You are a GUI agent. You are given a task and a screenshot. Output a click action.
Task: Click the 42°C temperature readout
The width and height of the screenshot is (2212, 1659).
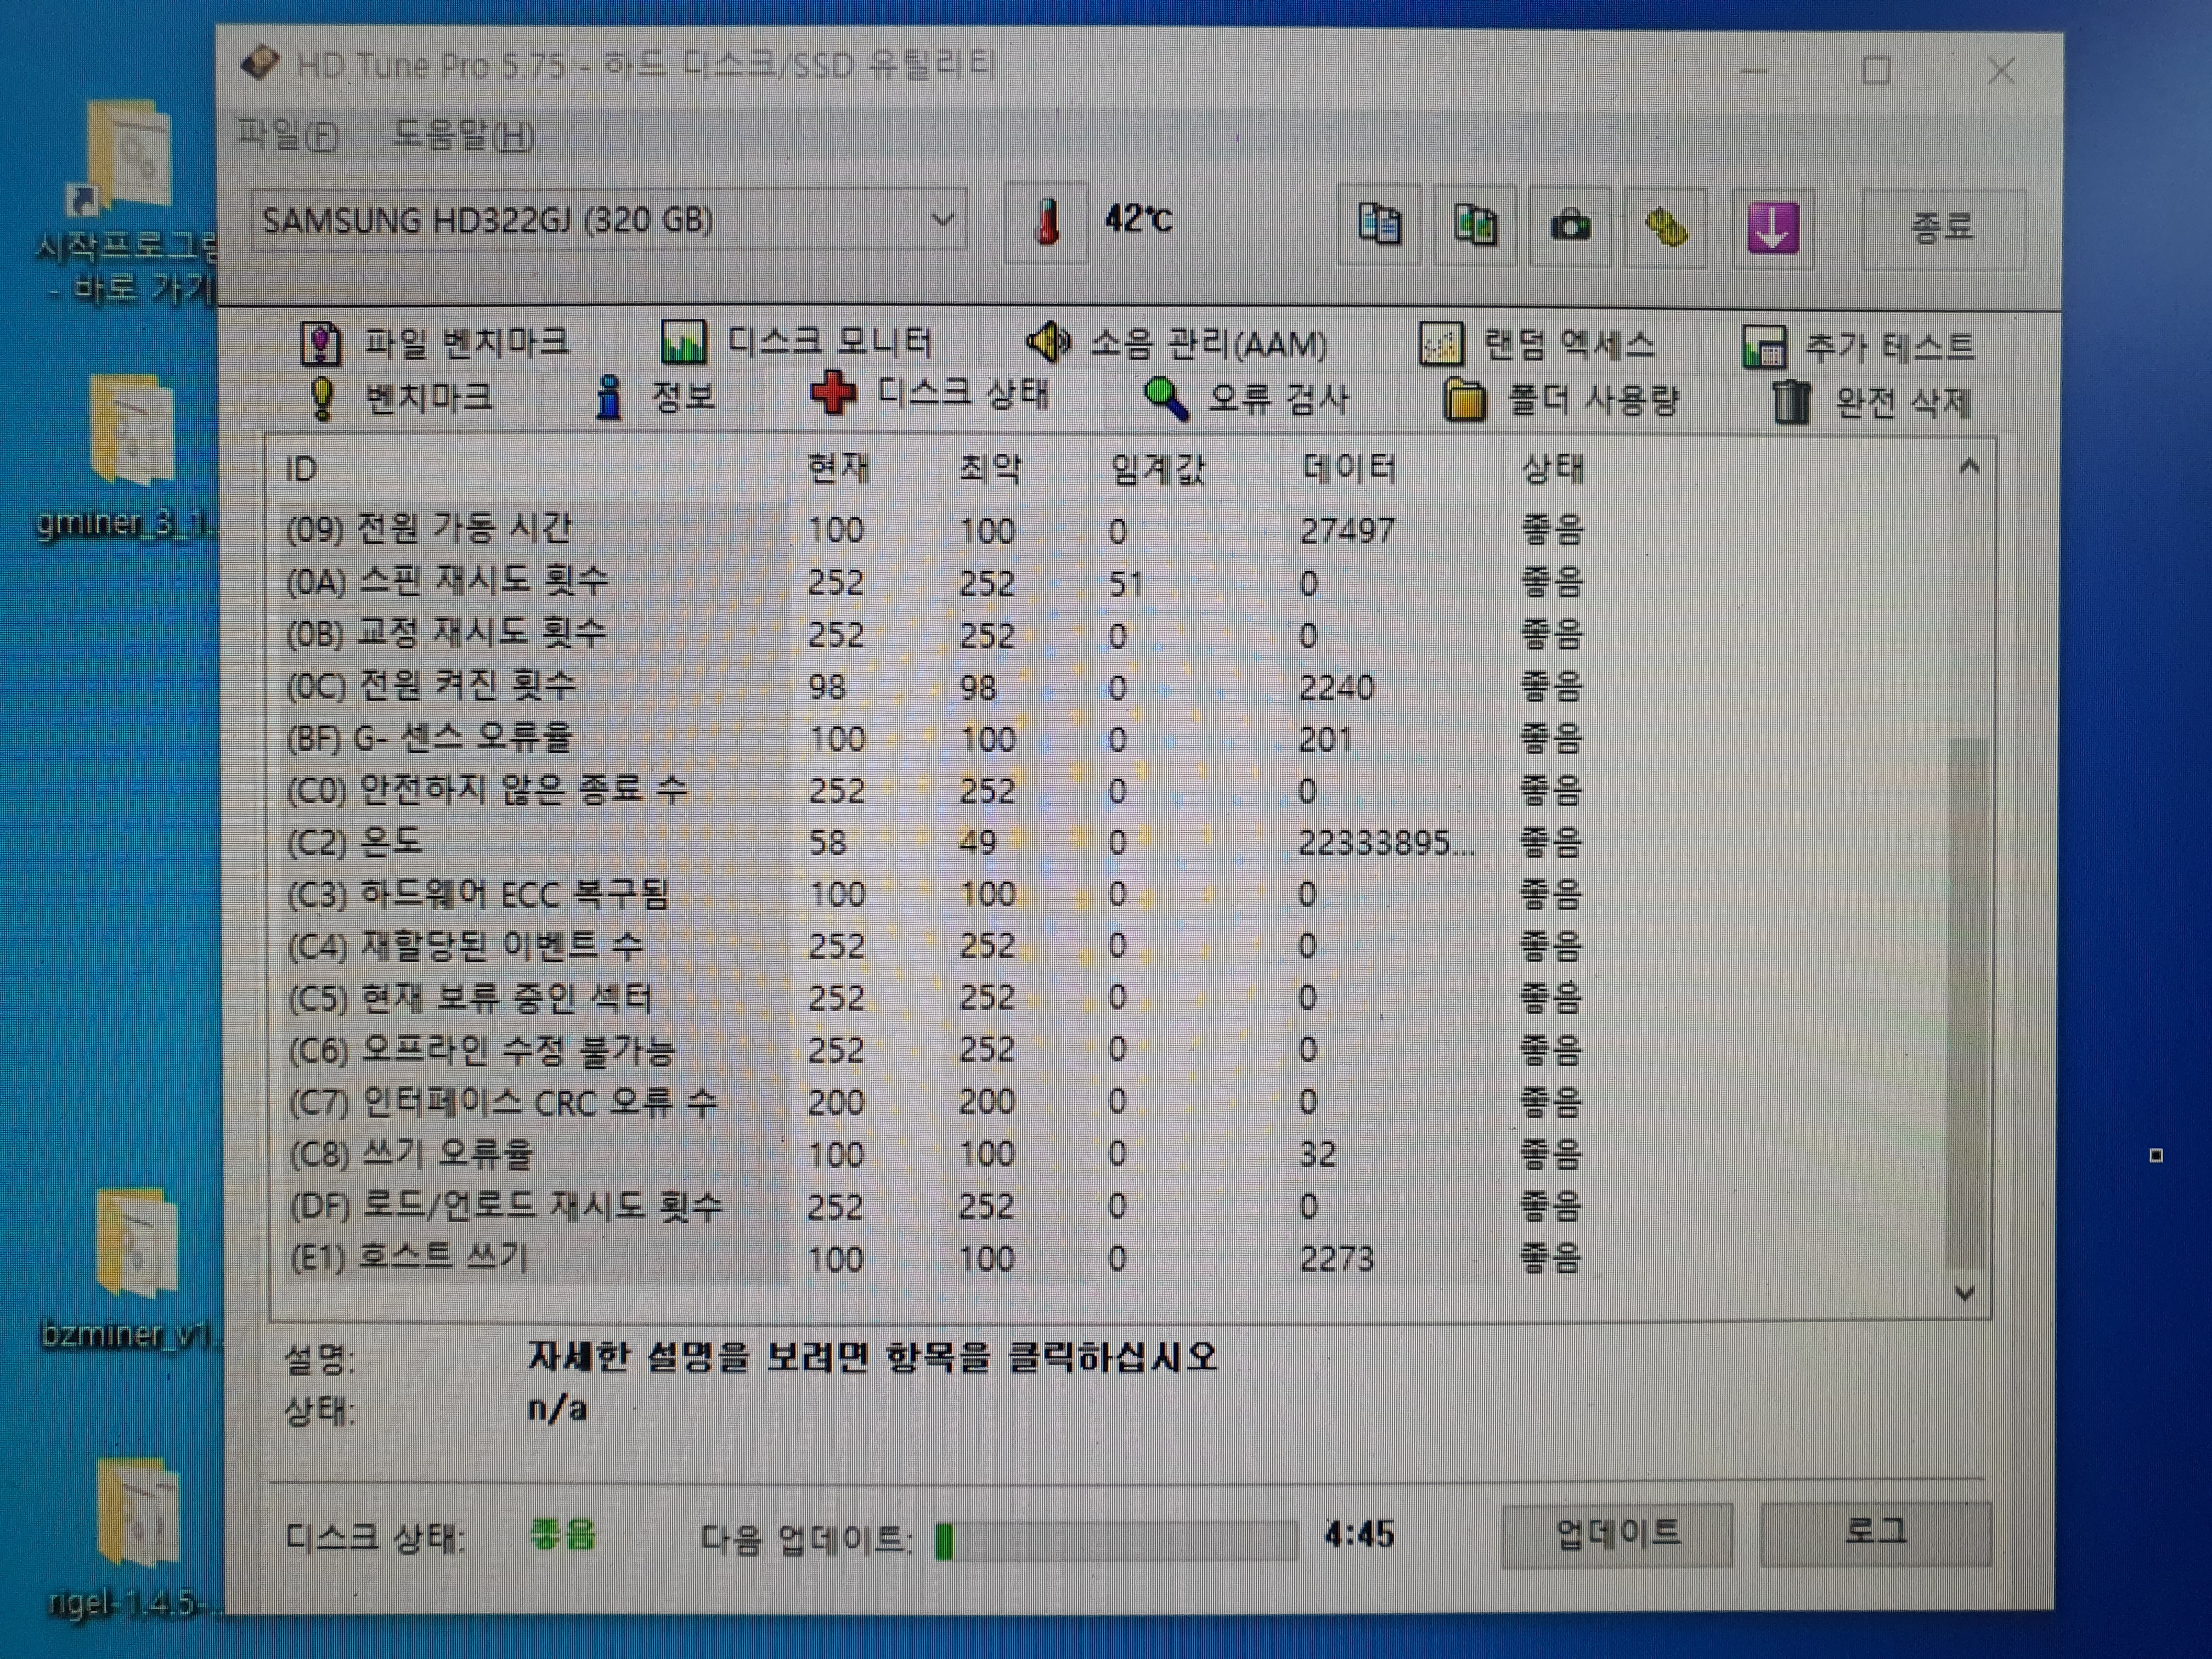pos(1138,218)
